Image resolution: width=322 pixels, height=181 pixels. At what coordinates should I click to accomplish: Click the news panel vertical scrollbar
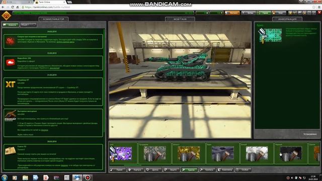[x=104, y=80]
